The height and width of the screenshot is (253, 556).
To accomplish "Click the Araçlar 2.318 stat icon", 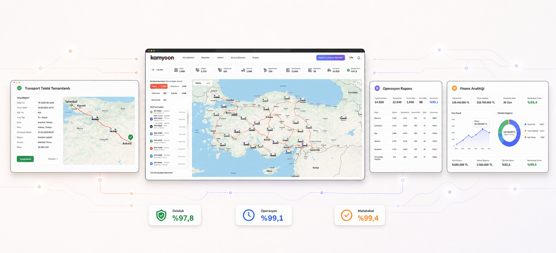I will pyautogui.click(x=197, y=70).
